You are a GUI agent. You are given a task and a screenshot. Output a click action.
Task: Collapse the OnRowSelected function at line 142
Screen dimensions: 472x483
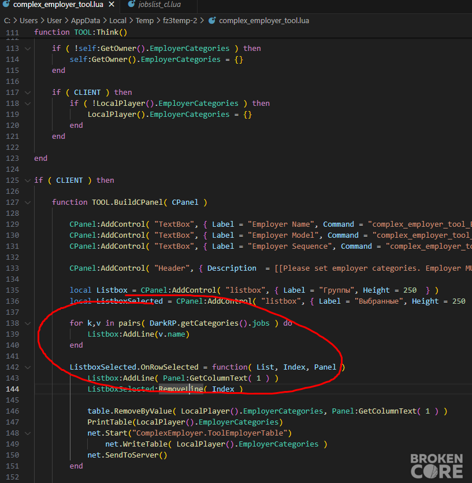coord(28,367)
